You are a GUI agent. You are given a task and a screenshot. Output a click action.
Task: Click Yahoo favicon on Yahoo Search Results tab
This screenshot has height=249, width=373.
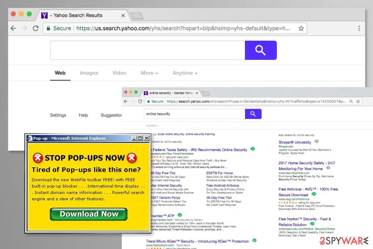coord(44,15)
